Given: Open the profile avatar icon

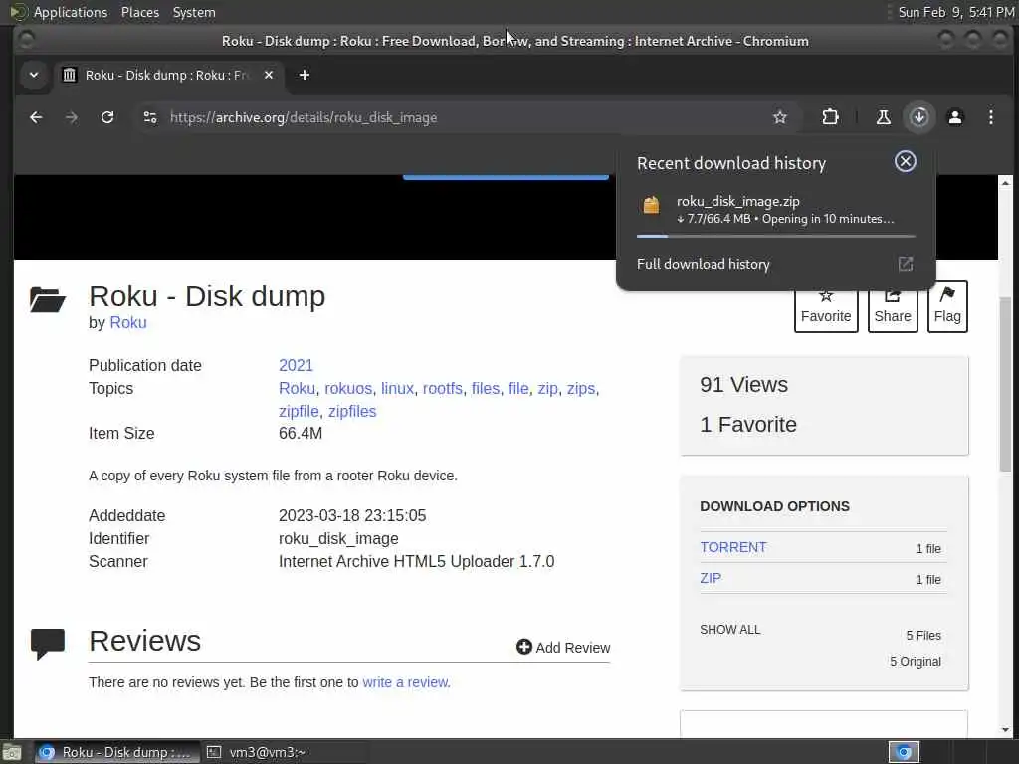Looking at the screenshot, I should click(x=954, y=117).
